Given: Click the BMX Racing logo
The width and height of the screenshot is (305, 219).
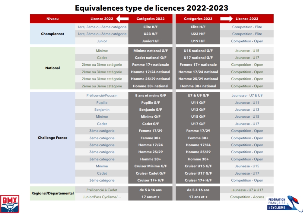Looking at the screenshot, I should tap(10, 204).
